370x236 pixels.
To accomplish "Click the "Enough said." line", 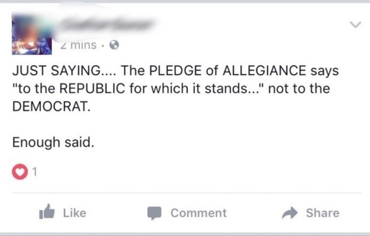I will [53, 143].
